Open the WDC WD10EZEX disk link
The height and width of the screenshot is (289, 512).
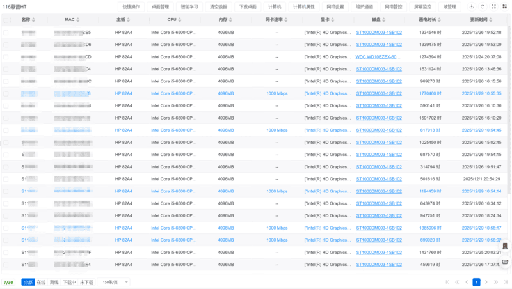378,56
